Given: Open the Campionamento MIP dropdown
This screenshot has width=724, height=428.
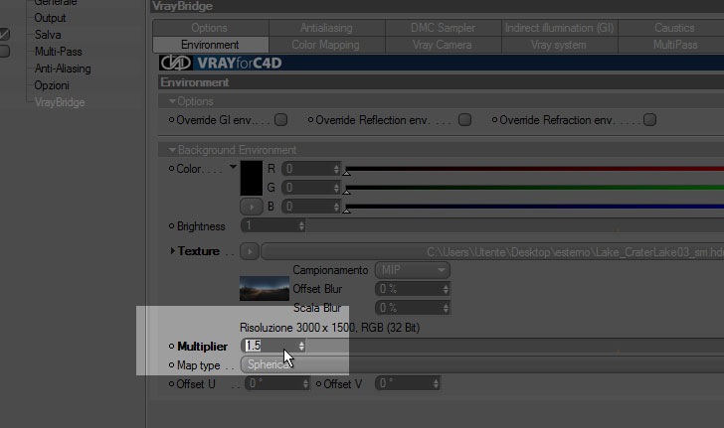Looking at the screenshot, I should pos(413,270).
